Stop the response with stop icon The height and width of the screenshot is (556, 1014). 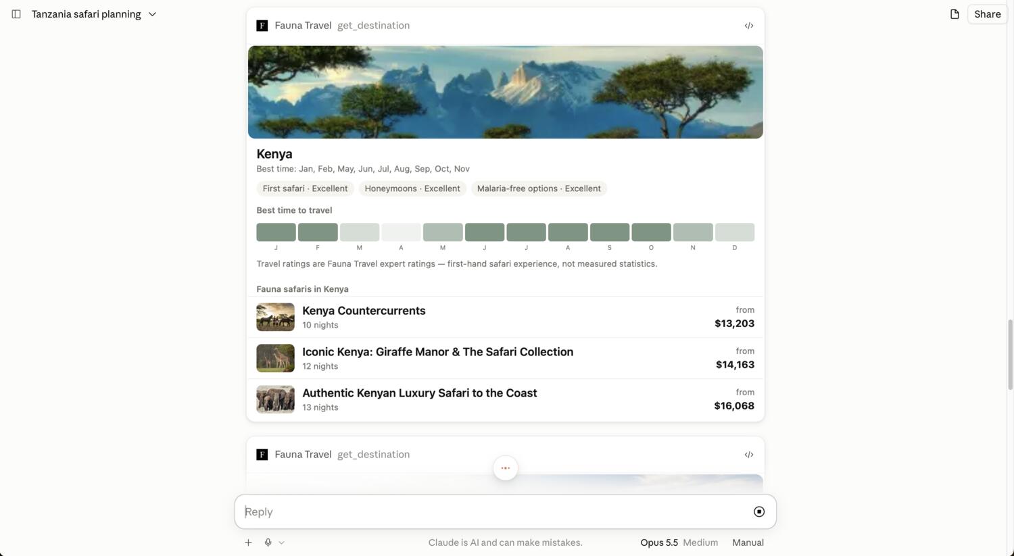tap(759, 512)
